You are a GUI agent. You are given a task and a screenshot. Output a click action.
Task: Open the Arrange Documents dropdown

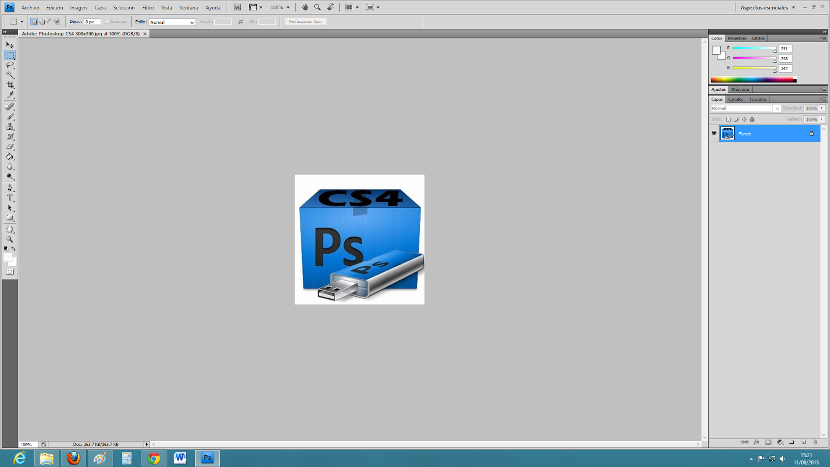[x=352, y=7]
